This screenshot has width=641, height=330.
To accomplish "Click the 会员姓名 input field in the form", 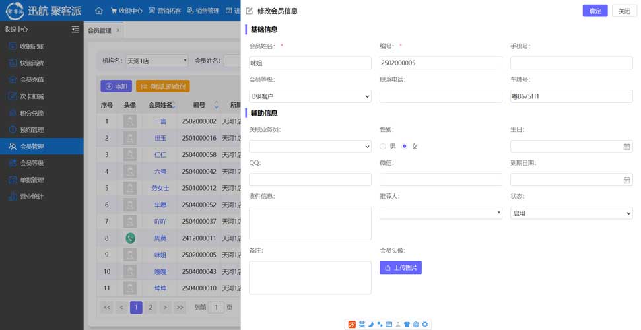I will point(310,63).
